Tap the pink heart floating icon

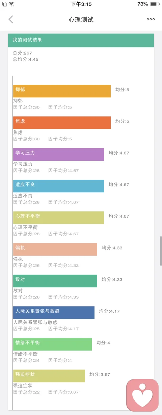pyautogui.click(x=142, y=395)
